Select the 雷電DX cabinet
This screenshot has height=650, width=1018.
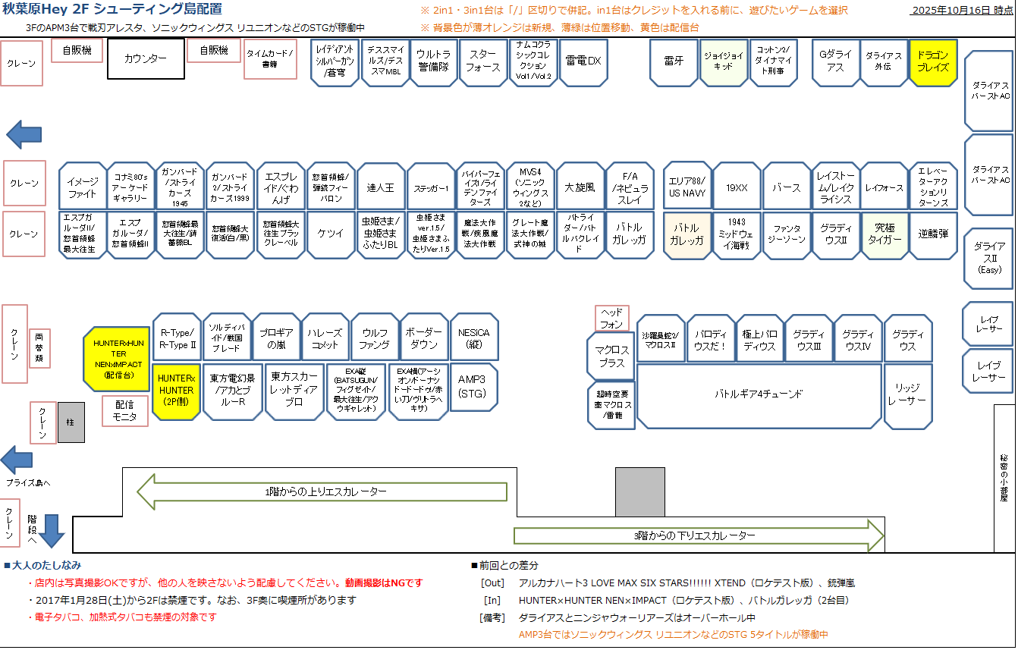point(583,62)
